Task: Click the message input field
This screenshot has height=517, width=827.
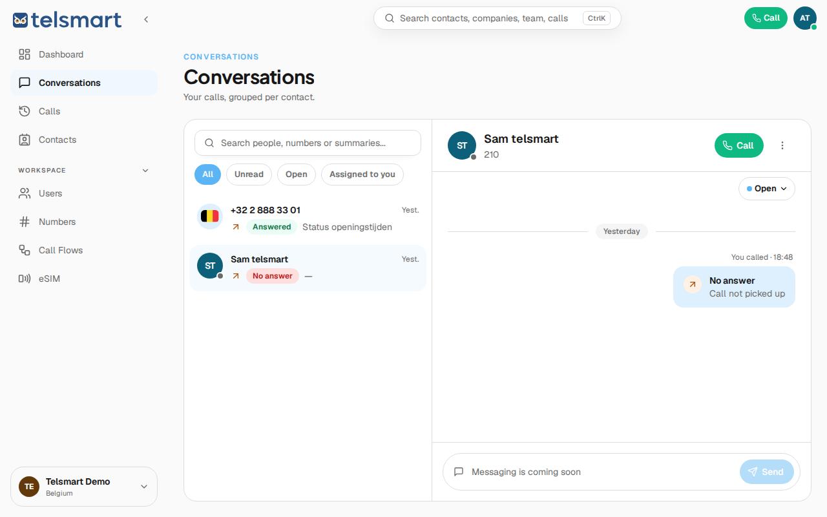Action: (x=601, y=472)
